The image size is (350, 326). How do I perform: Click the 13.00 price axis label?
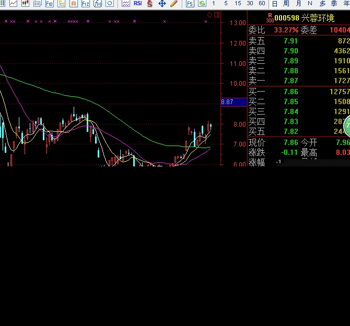[x=238, y=23]
